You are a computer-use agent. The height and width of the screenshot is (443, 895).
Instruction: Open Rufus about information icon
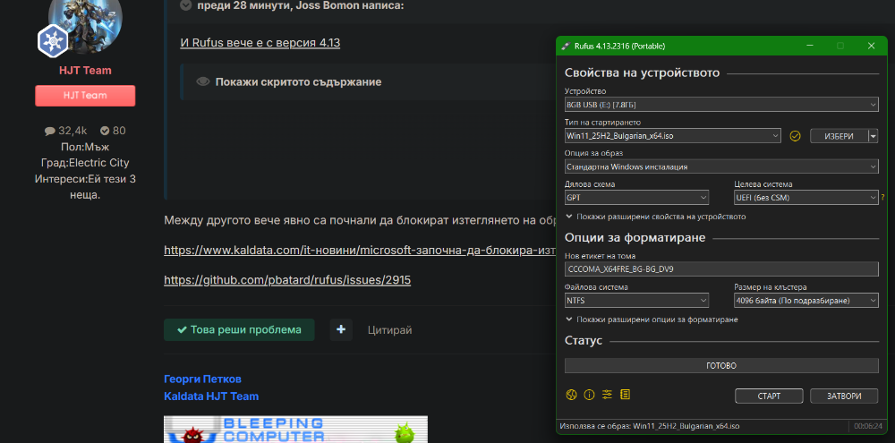click(x=589, y=395)
